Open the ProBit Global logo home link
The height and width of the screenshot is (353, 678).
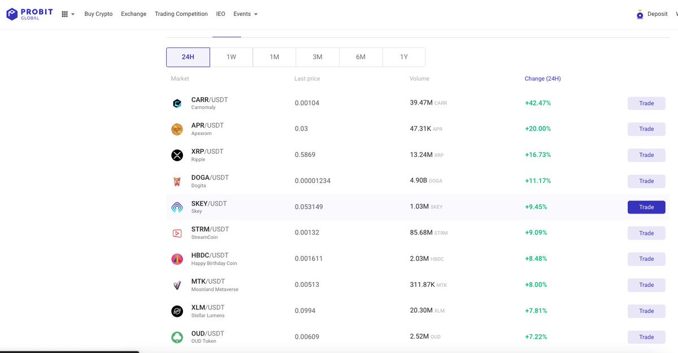pyautogui.click(x=29, y=14)
